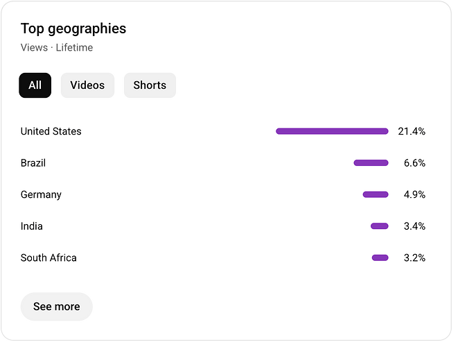Screen dimensions: 458x347
Task: Click the 3.4% percentage value
Action: pyautogui.click(x=414, y=226)
